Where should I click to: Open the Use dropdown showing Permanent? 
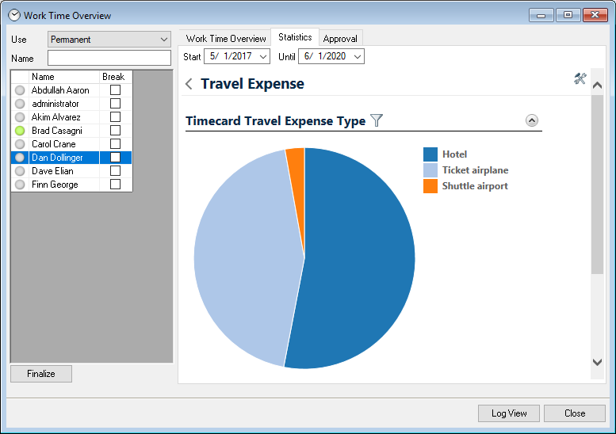click(x=164, y=40)
